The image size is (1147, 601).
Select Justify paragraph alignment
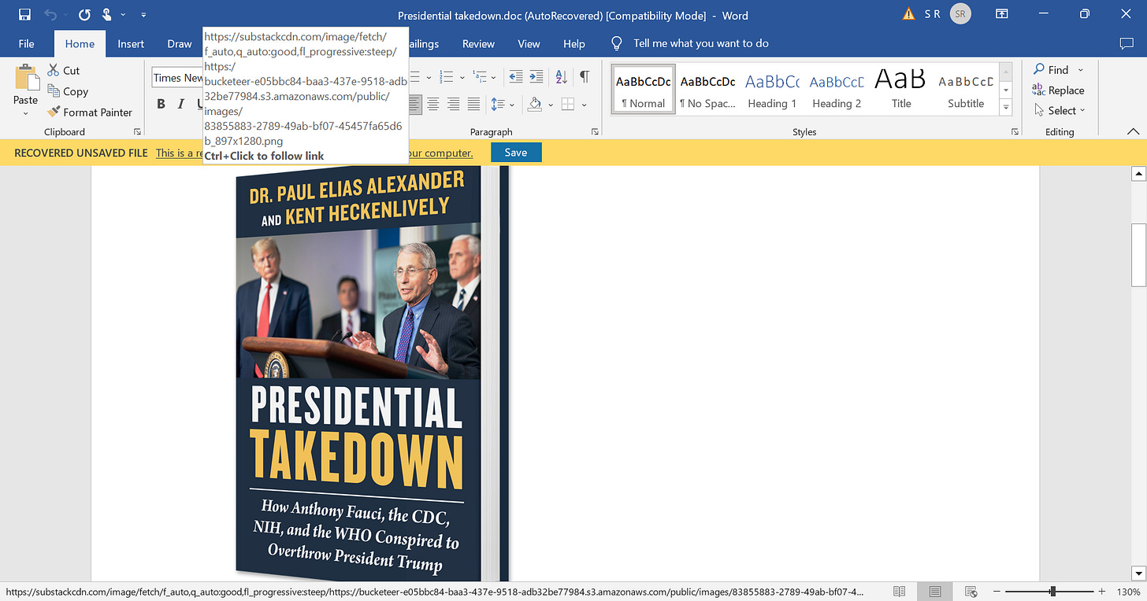[x=473, y=104]
